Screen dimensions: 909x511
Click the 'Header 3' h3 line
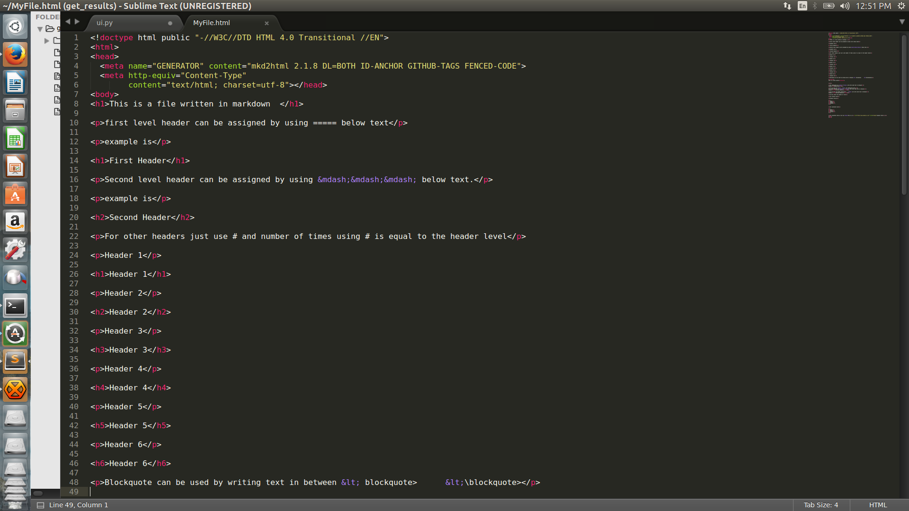(131, 350)
